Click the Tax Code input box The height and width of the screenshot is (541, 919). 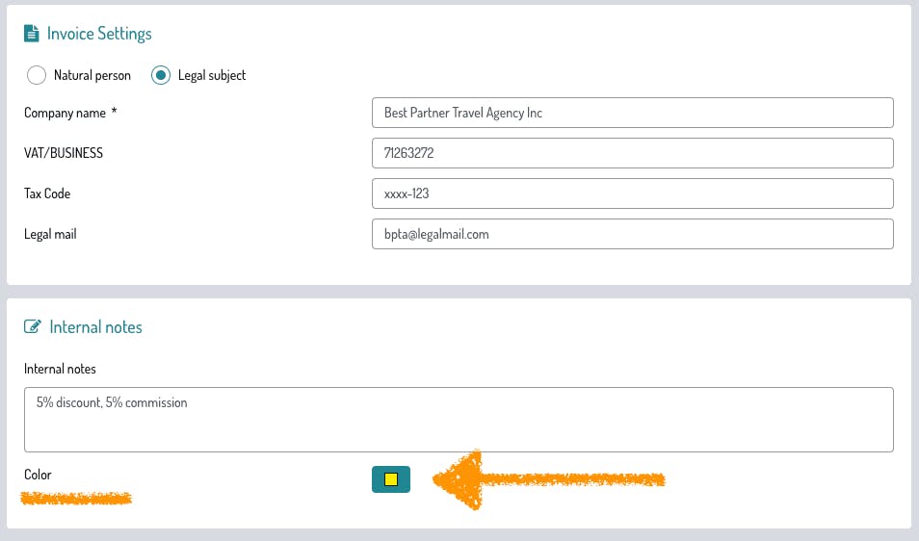point(632,193)
